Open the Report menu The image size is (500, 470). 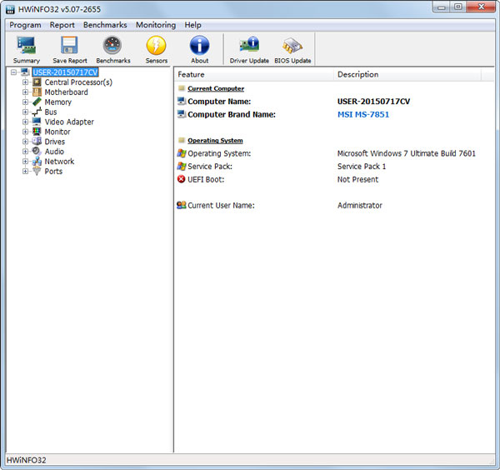point(62,25)
